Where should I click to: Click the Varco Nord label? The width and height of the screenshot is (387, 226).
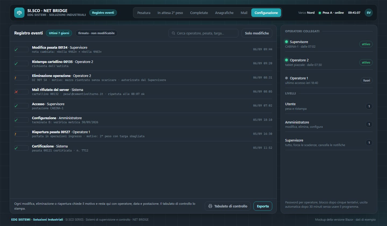[306, 13]
